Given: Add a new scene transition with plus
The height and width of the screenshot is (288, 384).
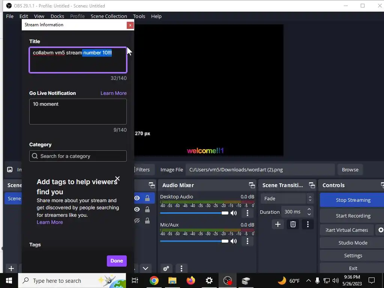Looking at the screenshot, I should [x=278, y=224].
